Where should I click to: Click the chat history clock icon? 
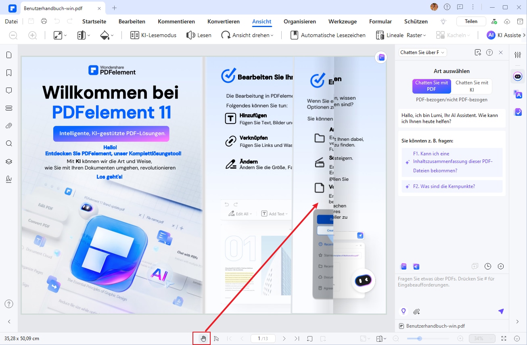coord(488,266)
